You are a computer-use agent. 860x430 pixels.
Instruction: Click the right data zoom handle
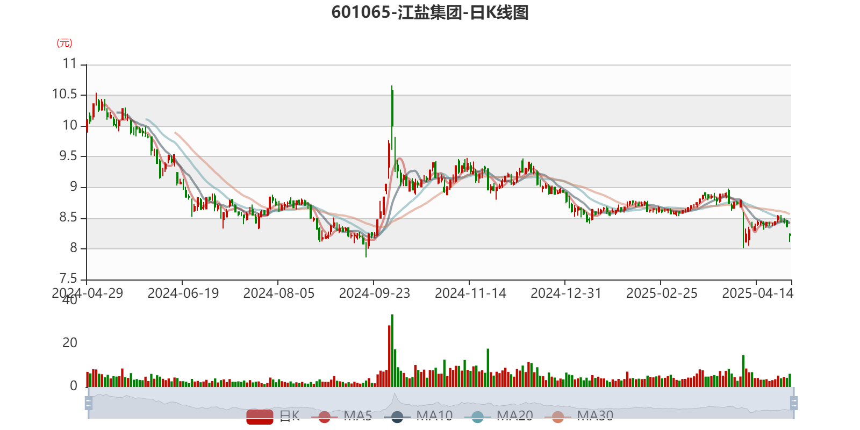click(794, 403)
